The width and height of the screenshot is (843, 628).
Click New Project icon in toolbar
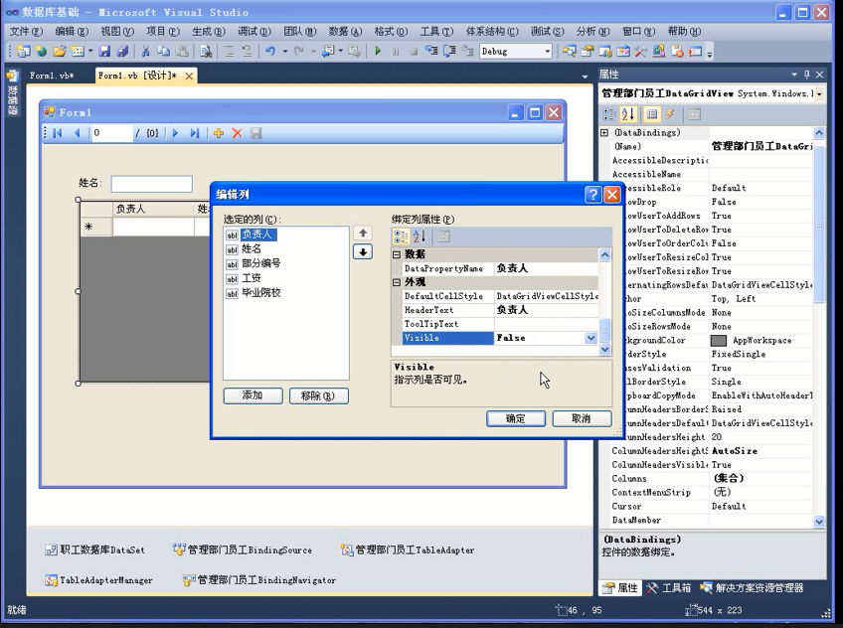[x=23, y=52]
